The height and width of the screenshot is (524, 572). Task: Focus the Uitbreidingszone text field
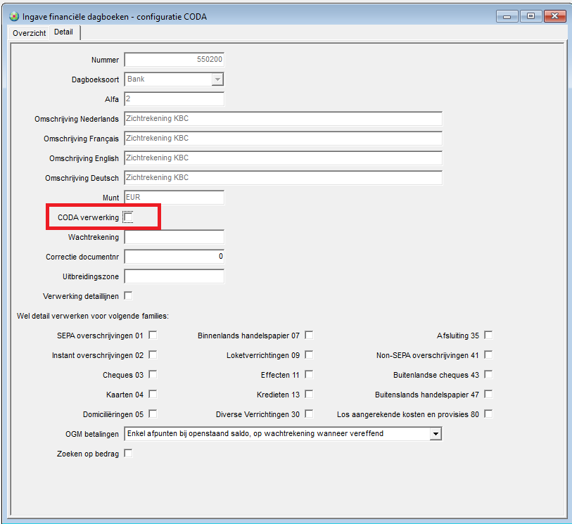coord(174,276)
